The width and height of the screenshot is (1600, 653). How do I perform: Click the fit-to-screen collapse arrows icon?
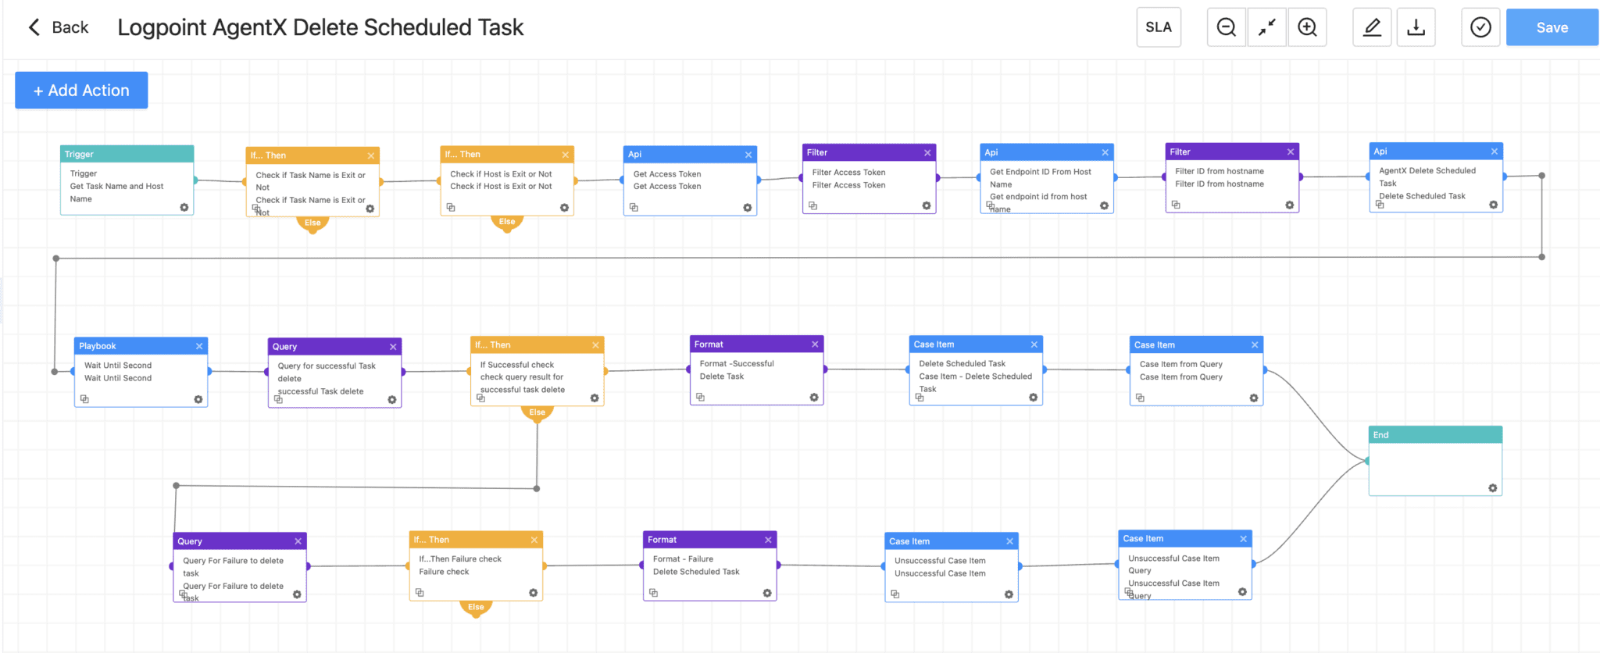pos(1266,27)
